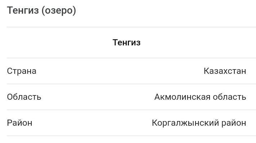
Task: Click the word Тенгиз in the page title
Action: (23, 10)
